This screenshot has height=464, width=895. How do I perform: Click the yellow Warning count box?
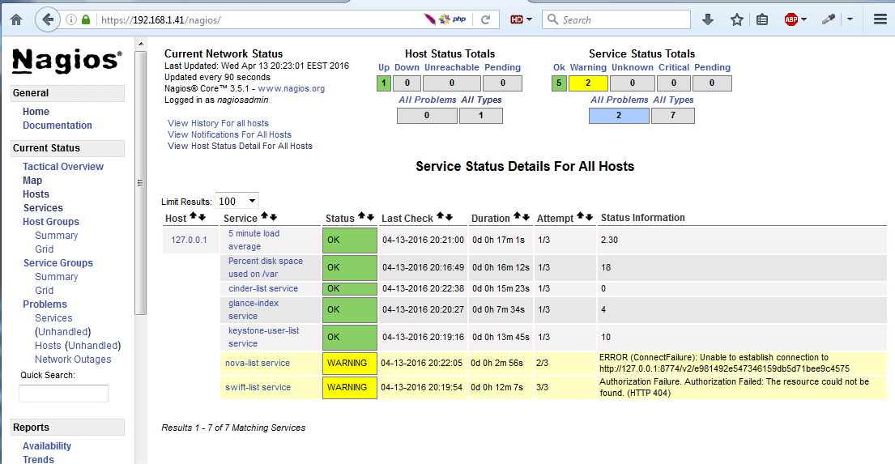tap(588, 83)
